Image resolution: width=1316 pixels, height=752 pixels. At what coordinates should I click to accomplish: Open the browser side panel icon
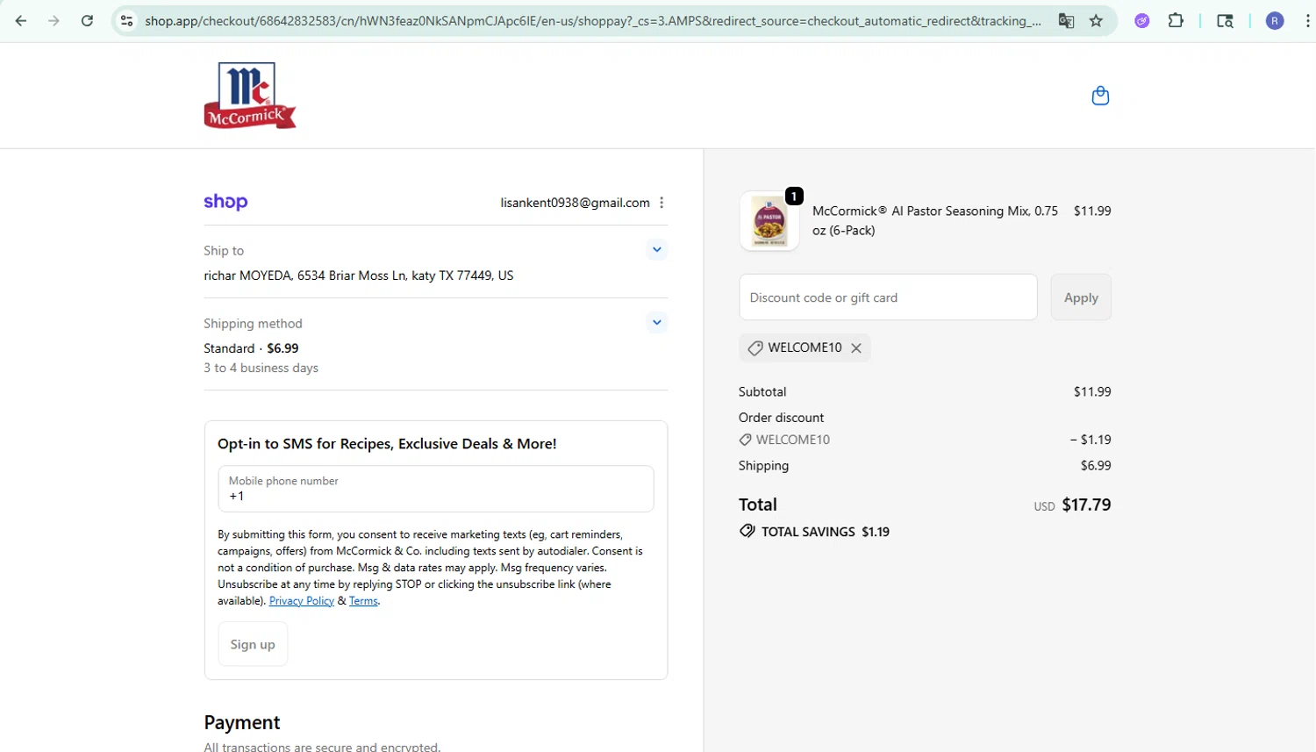[x=1225, y=21]
